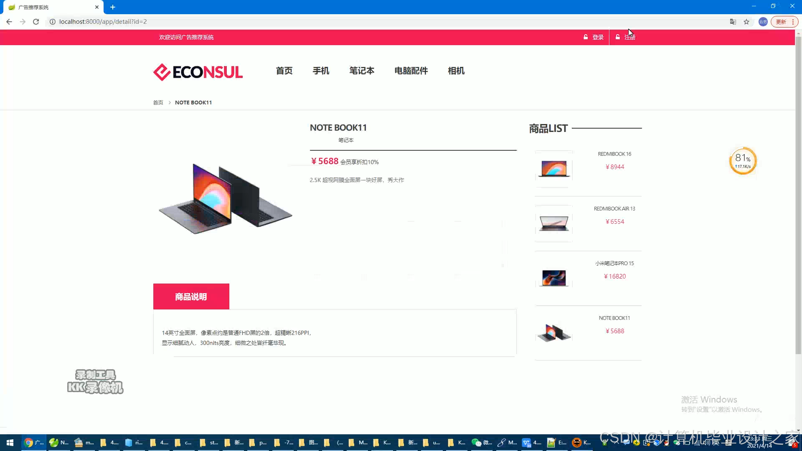Click the main NOTE BOOK11 product image
Screen dimensions: 802x451
(226, 198)
